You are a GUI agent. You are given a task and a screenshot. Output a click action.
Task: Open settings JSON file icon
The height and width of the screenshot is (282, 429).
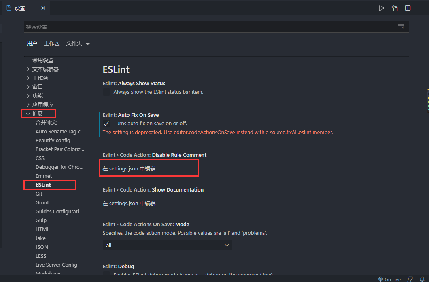pos(395,8)
